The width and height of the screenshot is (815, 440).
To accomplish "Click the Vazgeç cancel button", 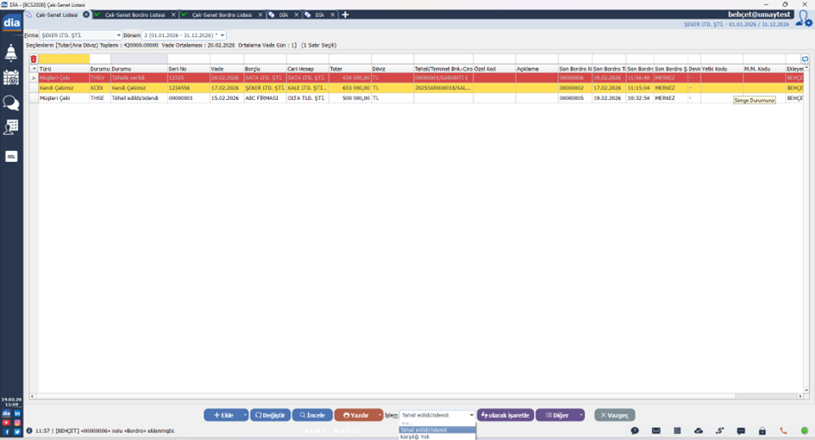I will point(614,415).
